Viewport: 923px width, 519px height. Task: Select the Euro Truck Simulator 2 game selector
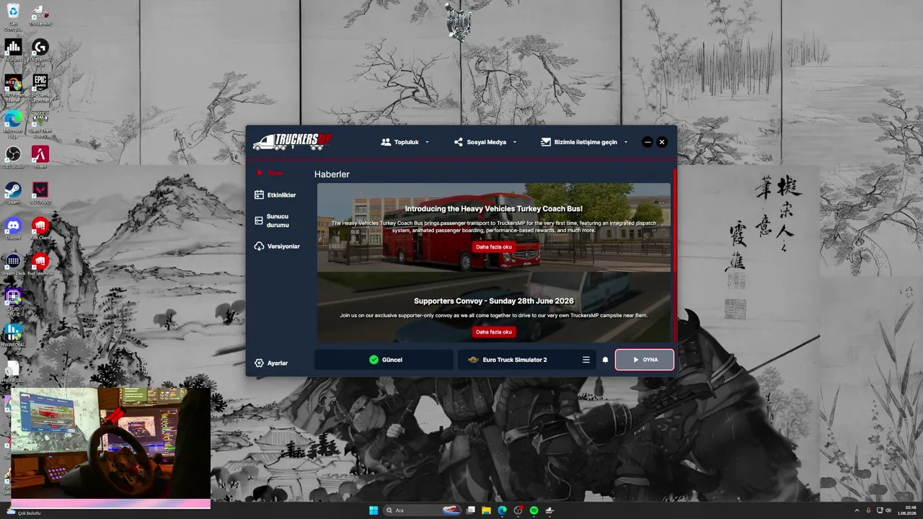[x=527, y=360]
